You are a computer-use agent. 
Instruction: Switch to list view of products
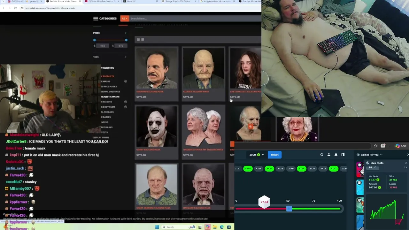(143, 40)
